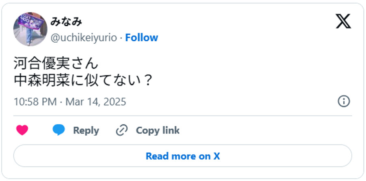Click the blue reply speech bubble icon
Screen dimensions: 366x181
pos(59,130)
